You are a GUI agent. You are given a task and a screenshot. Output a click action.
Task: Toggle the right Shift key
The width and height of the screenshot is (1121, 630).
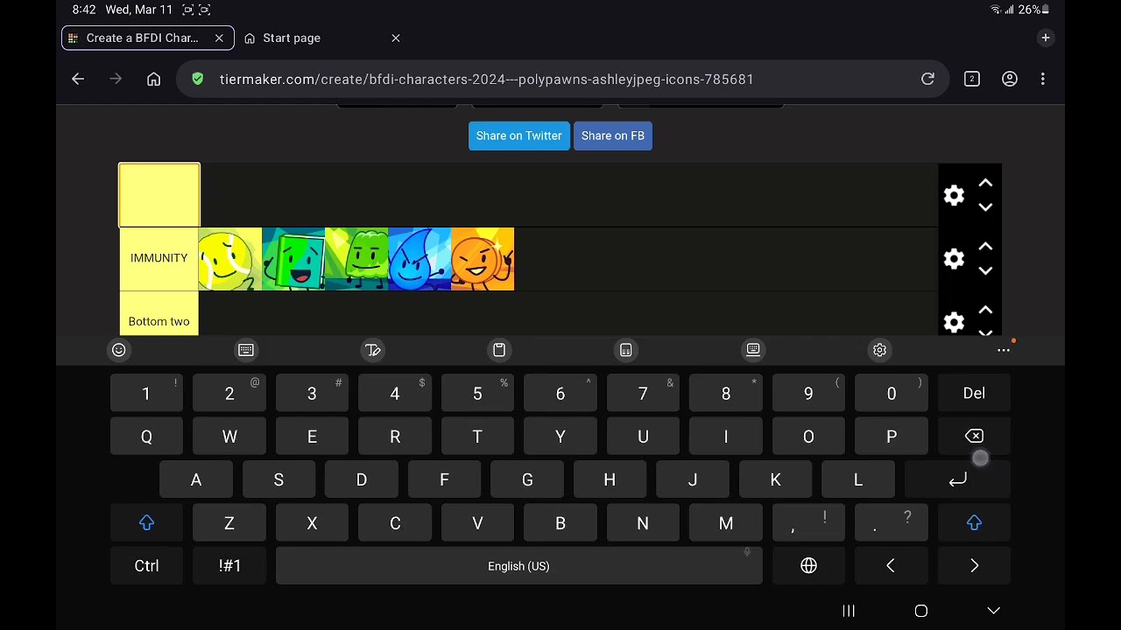[974, 523]
